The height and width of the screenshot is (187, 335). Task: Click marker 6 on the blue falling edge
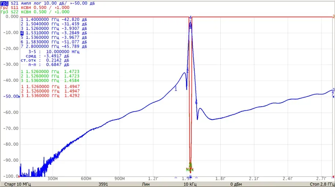click(x=196, y=103)
